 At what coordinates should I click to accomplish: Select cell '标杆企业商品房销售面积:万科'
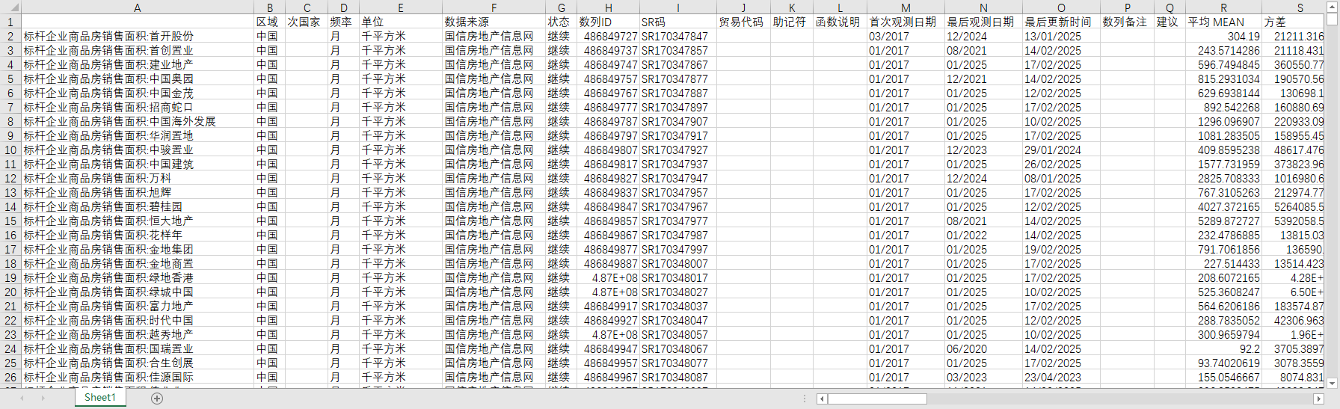tap(138, 178)
